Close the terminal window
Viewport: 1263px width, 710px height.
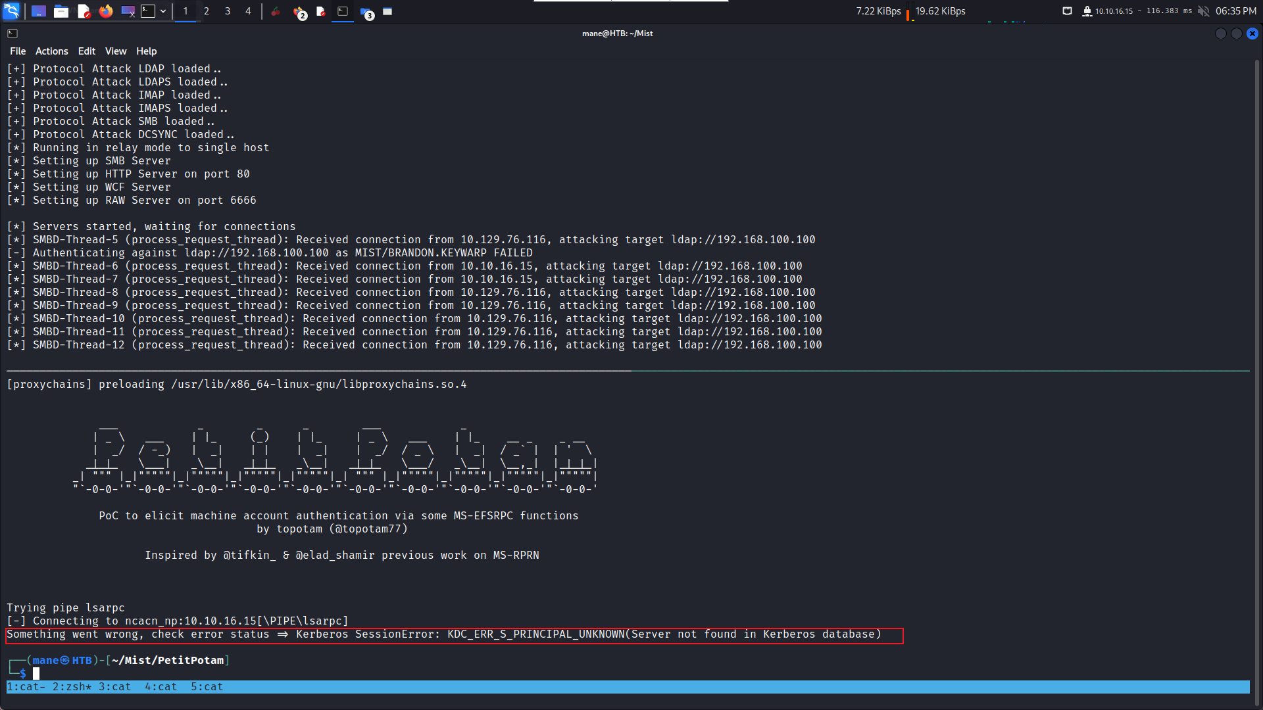tap(1252, 34)
